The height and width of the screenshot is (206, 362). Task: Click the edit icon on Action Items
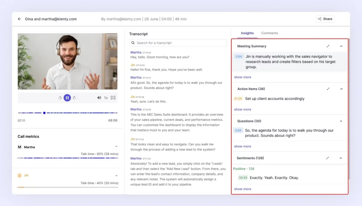(x=328, y=89)
